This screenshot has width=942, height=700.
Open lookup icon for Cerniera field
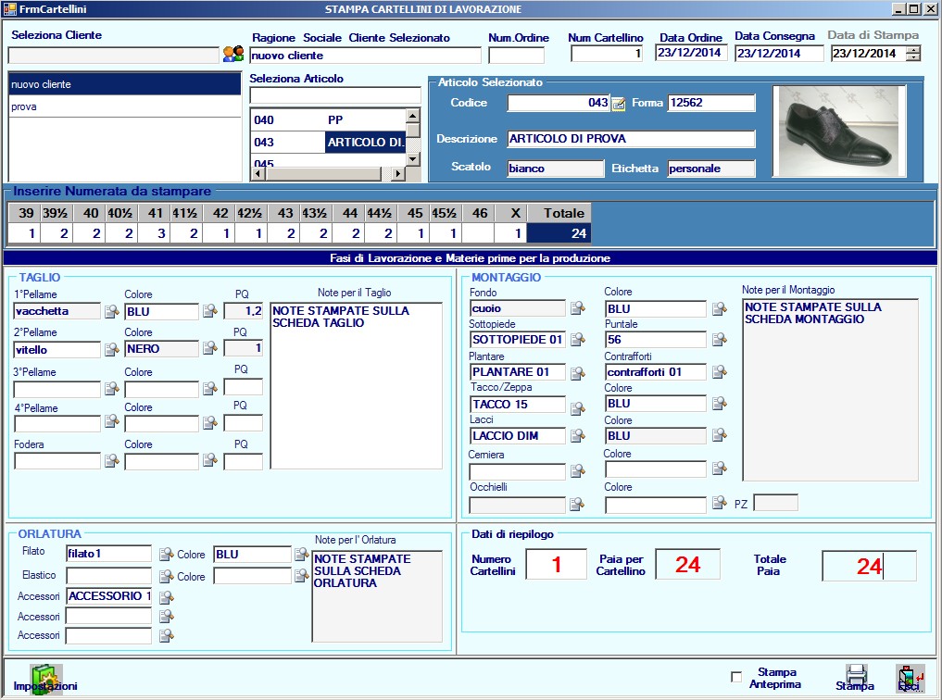coord(577,470)
